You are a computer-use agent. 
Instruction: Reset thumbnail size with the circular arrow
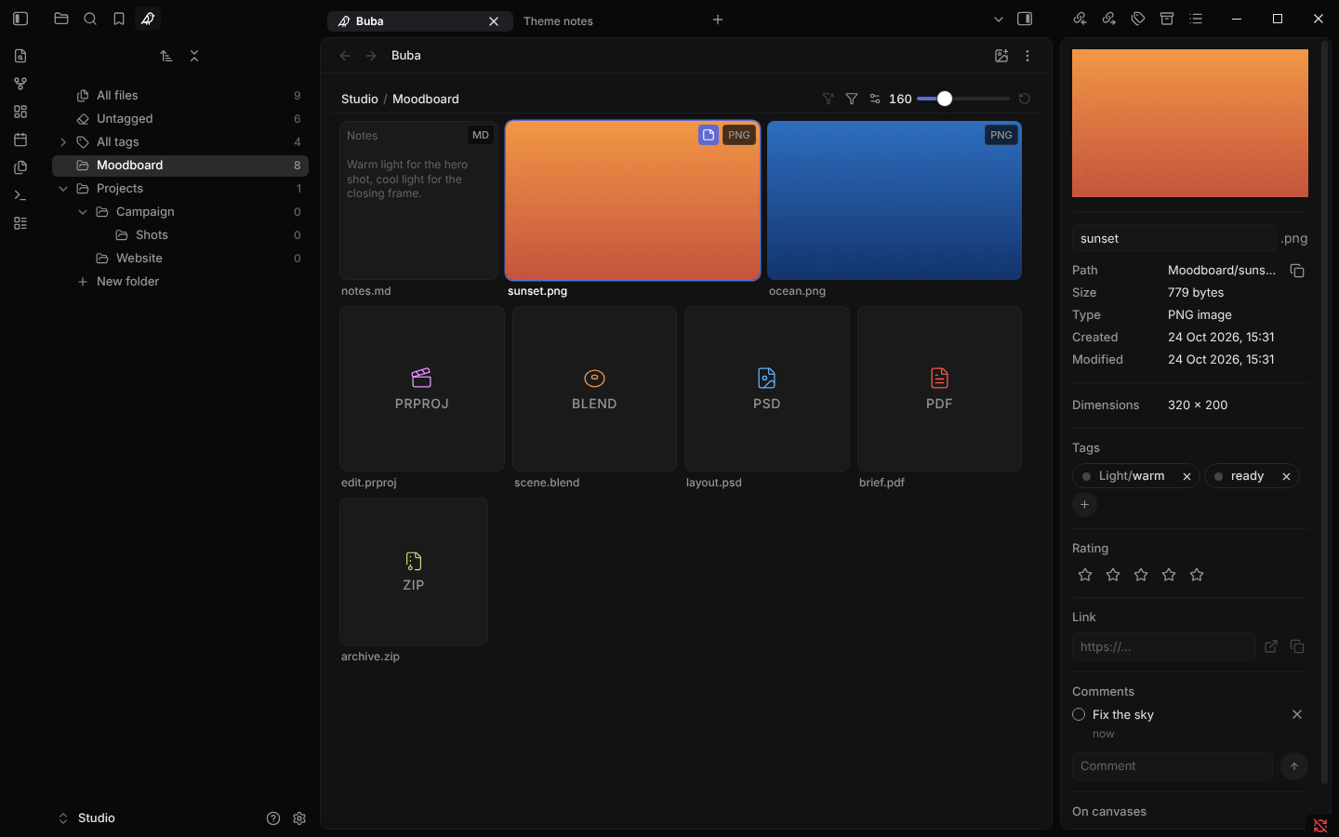(1025, 99)
